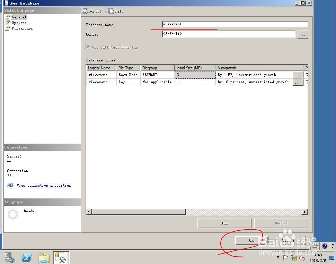Click the Autogrowth column header
The height and width of the screenshot is (264, 336).
tap(259, 68)
